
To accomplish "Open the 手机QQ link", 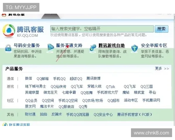I will 59,78.
